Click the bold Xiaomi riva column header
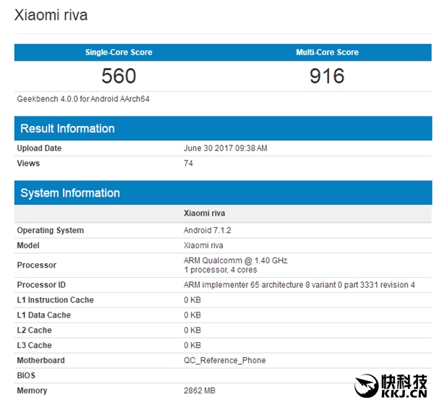 pos(204,213)
